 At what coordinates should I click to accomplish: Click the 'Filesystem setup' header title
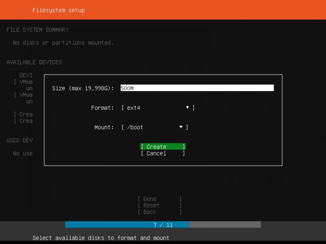point(59,10)
